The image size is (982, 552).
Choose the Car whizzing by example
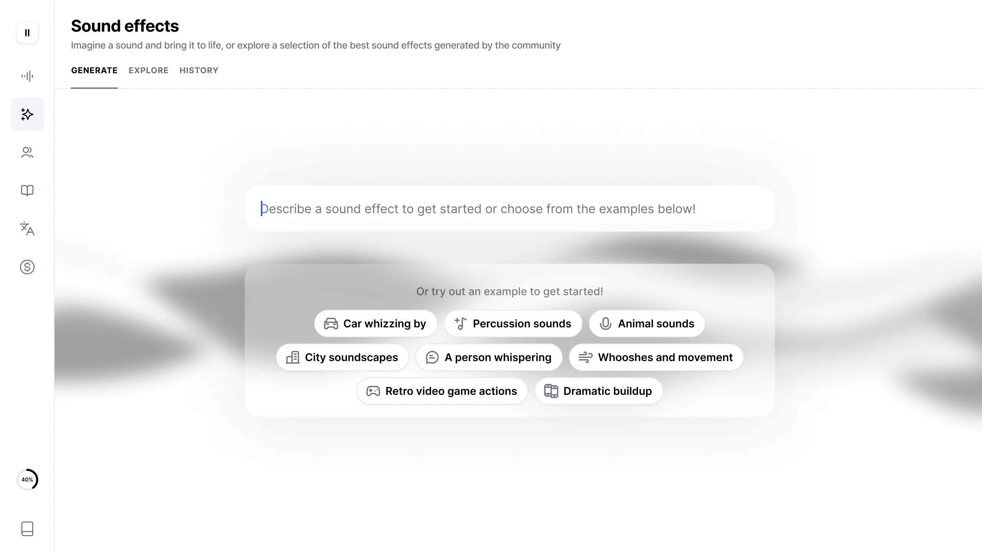pyautogui.click(x=375, y=324)
